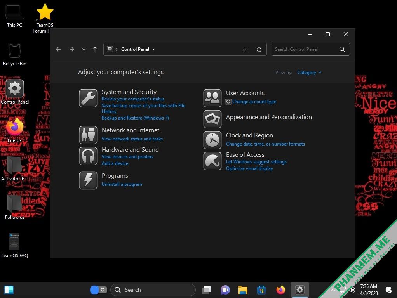The image size is (397, 298).
Task: Open Review your computer's status
Action: click(133, 99)
